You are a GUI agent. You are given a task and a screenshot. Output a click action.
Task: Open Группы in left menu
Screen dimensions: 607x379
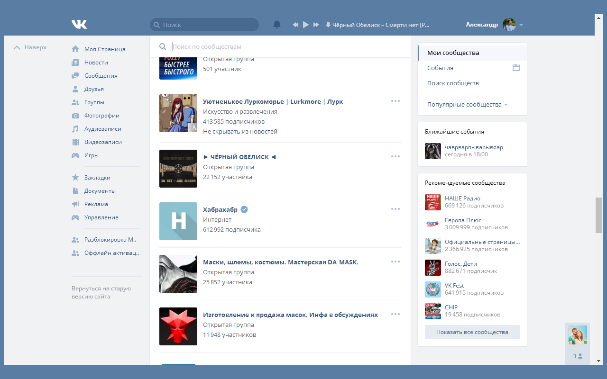click(x=94, y=102)
